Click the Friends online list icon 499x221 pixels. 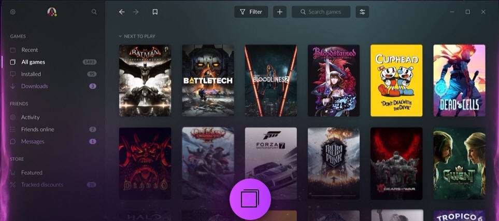[x=13, y=129]
